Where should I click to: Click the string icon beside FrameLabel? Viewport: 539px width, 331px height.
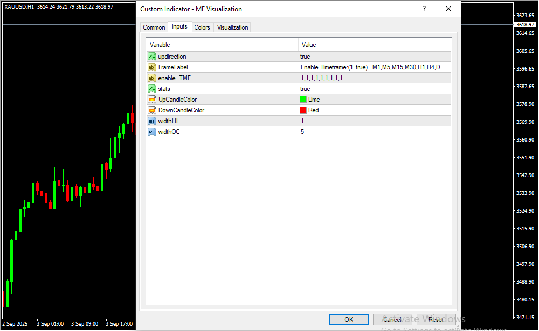pos(151,67)
